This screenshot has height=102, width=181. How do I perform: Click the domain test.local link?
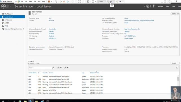(51, 20)
